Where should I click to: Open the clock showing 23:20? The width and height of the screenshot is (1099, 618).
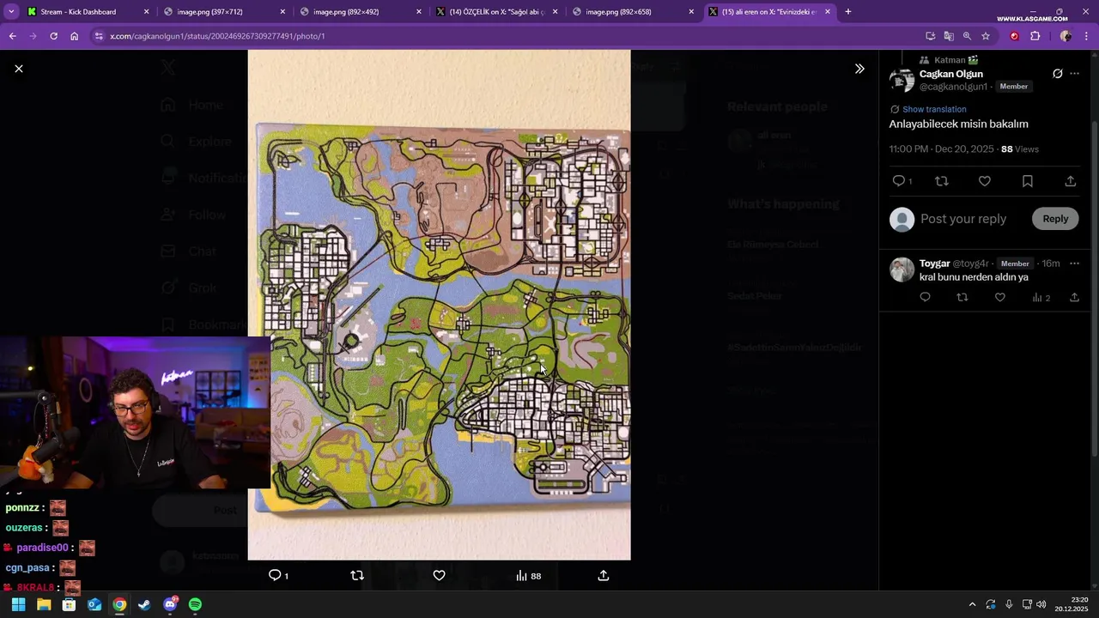pyautogui.click(x=1073, y=604)
